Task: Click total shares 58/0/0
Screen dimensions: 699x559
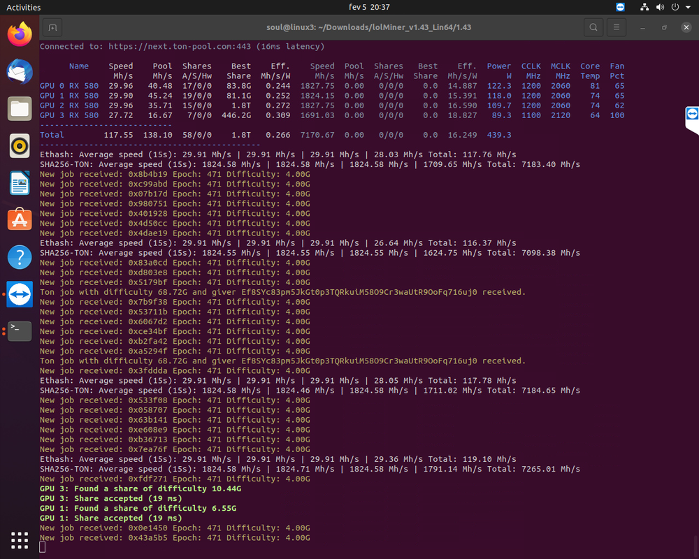Action: point(196,135)
